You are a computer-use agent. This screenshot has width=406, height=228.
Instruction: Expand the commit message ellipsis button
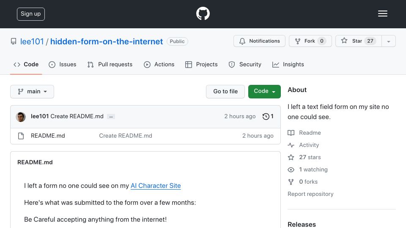111,117
